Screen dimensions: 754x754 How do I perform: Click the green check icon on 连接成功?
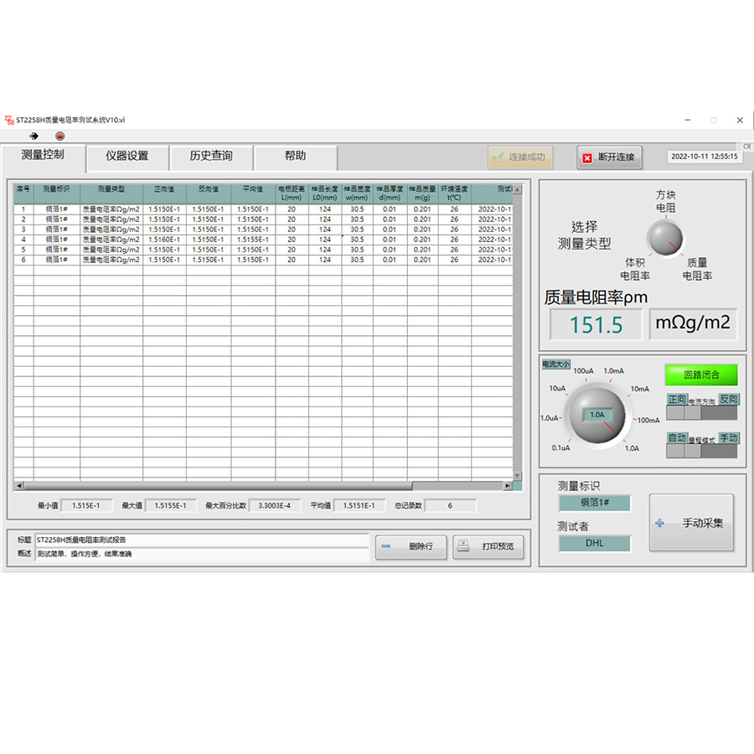[x=498, y=157]
